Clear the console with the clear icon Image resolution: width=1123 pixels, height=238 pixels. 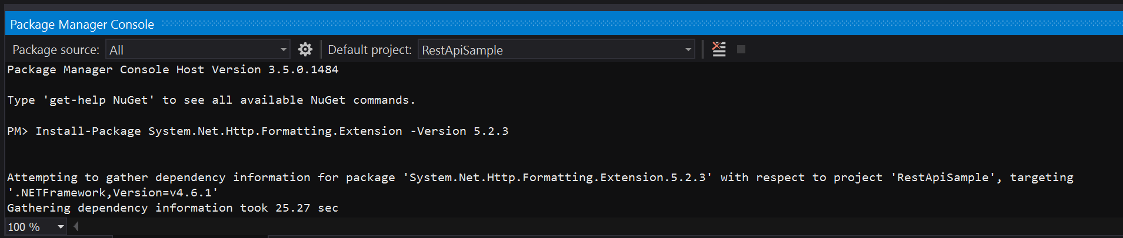point(718,49)
